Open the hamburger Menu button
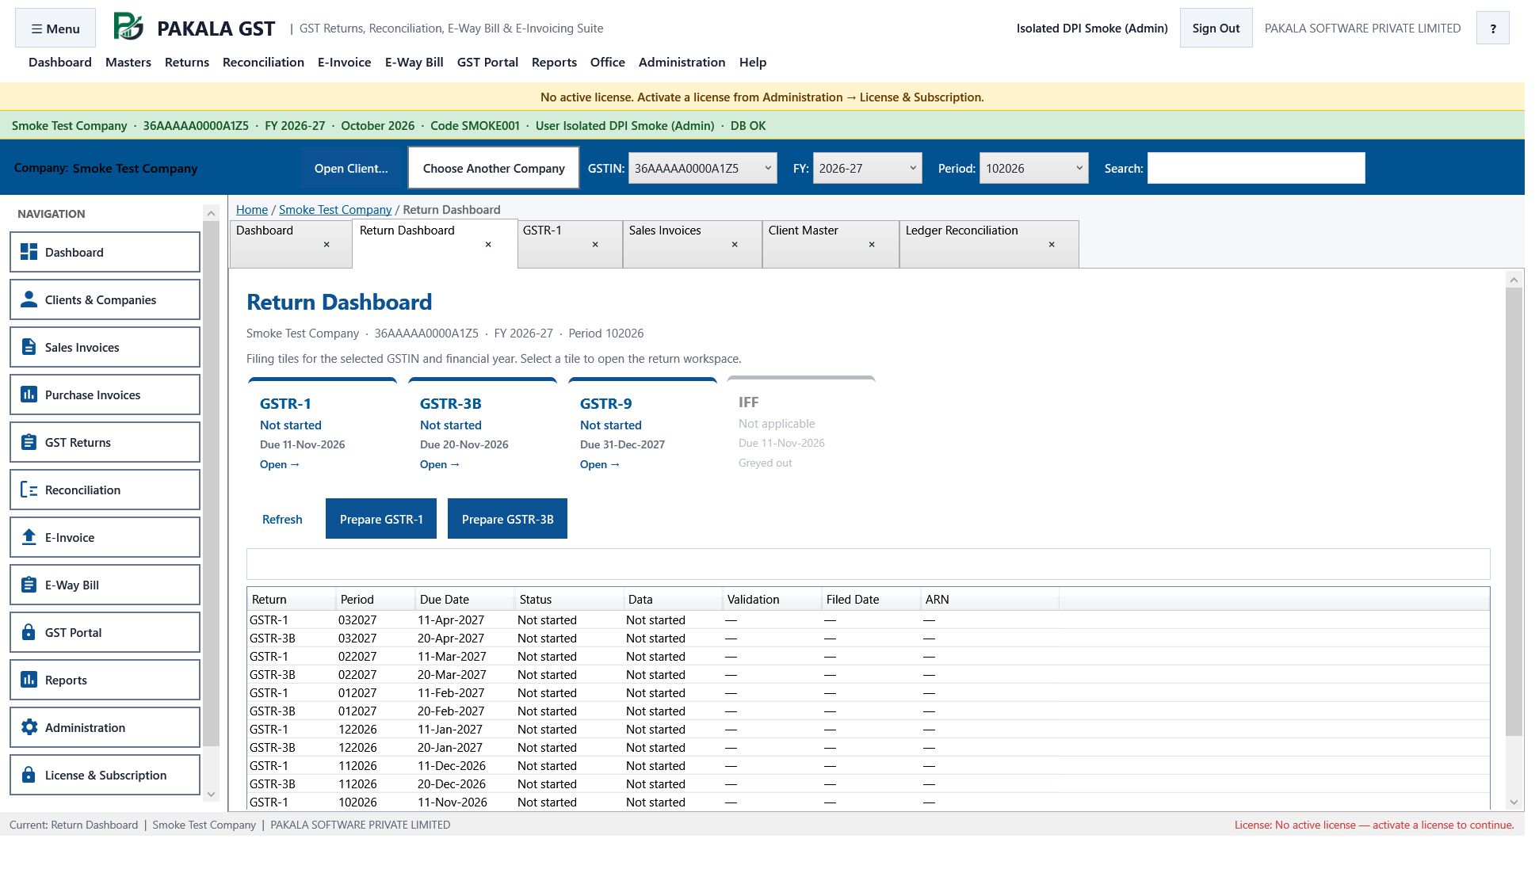1539x873 pixels. (x=55, y=28)
